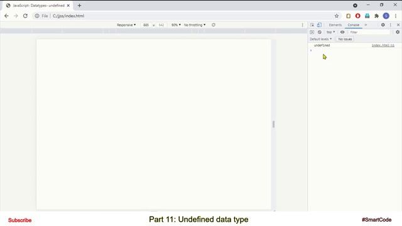Toggle the console sidebar
The image size is (402, 226).
[x=312, y=32]
